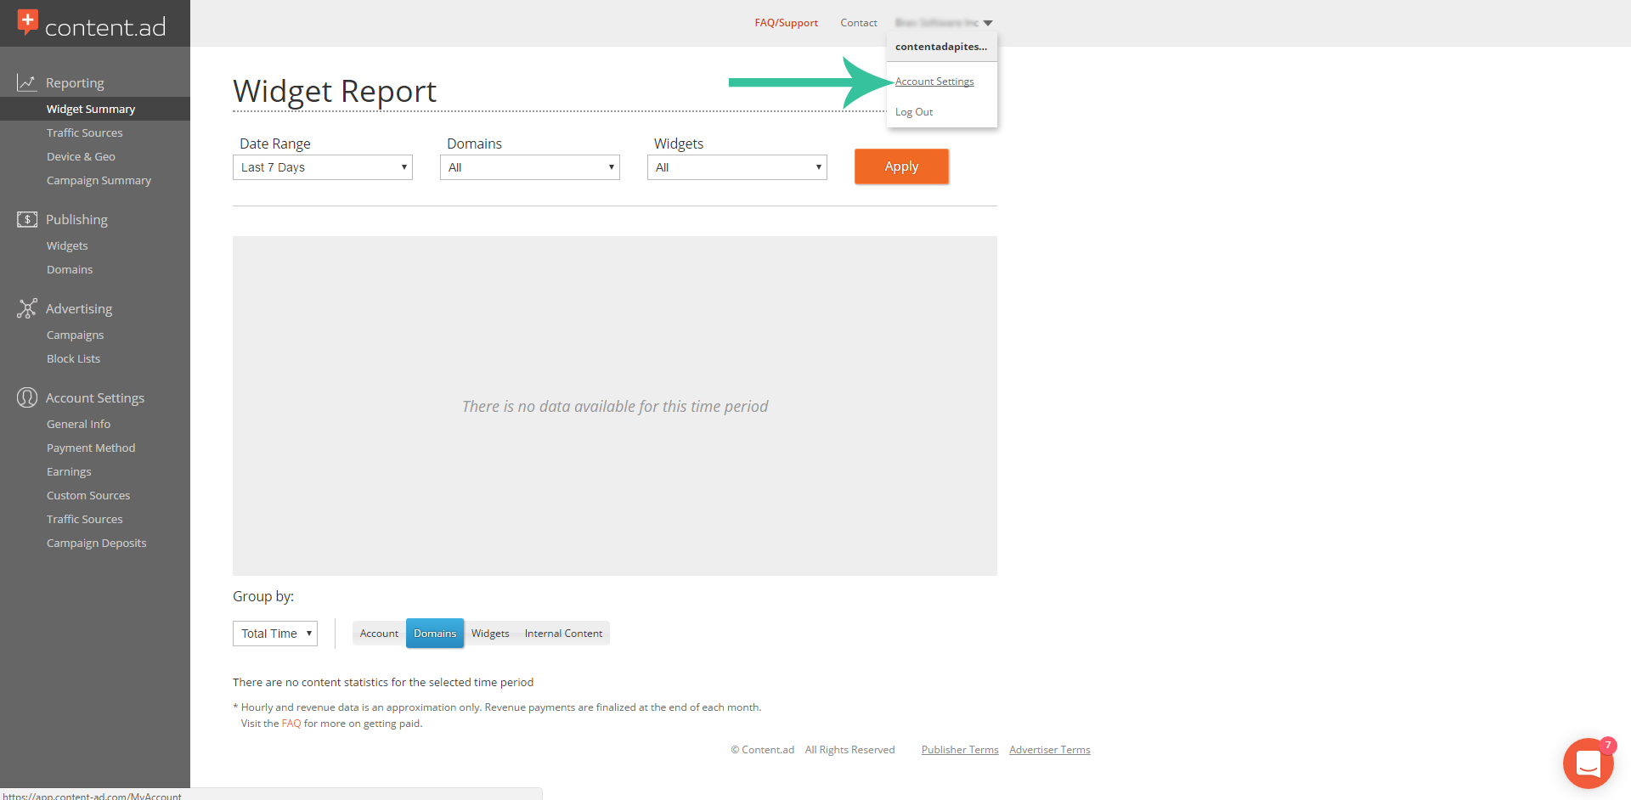The width and height of the screenshot is (1631, 800).
Task: Open Custom Sources page
Action: tap(88, 495)
